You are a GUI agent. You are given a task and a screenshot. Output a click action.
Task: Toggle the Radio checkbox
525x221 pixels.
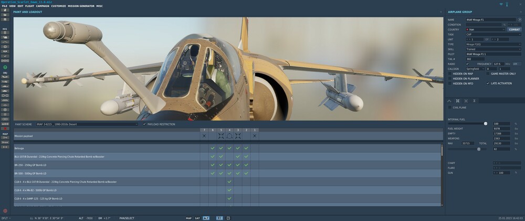tap(467, 64)
